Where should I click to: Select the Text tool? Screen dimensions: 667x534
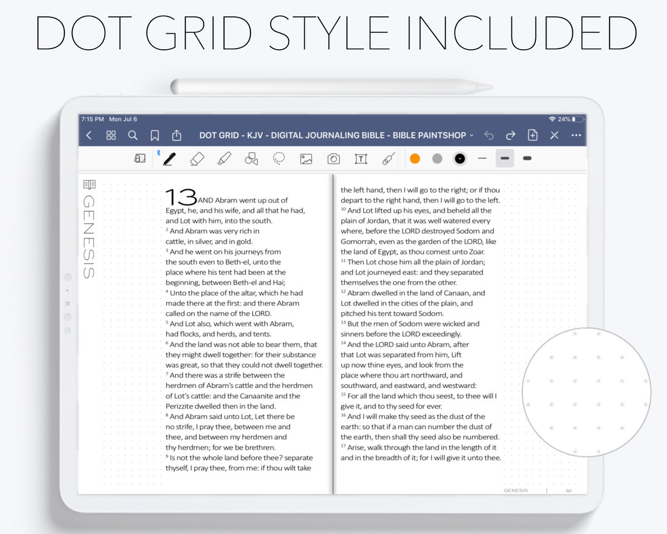point(361,158)
